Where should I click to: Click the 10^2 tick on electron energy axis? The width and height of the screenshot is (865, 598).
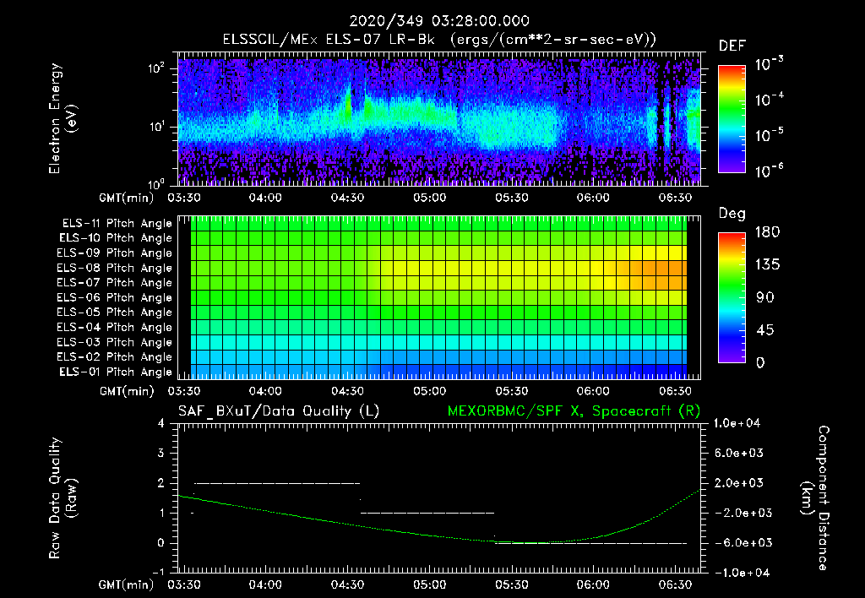click(x=156, y=68)
